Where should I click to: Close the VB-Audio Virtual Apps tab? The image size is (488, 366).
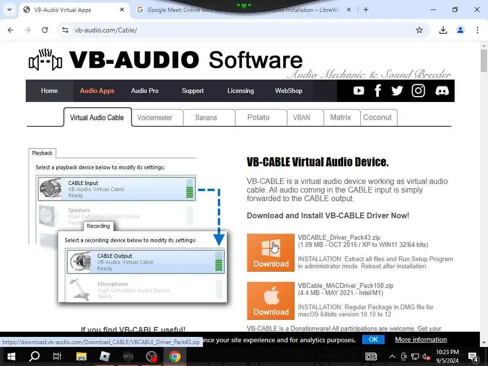click(x=122, y=10)
